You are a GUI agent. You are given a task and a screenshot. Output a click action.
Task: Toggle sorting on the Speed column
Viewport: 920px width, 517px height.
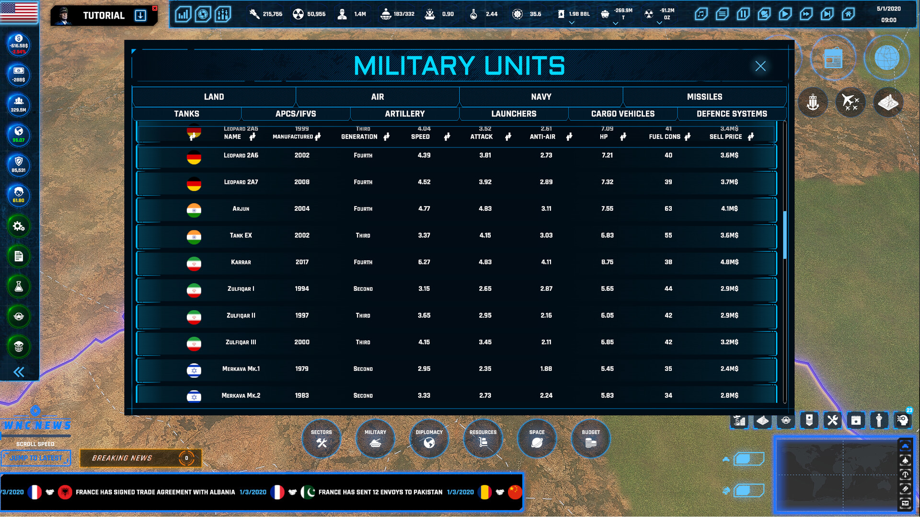pyautogui.click(x=447, y=137)
